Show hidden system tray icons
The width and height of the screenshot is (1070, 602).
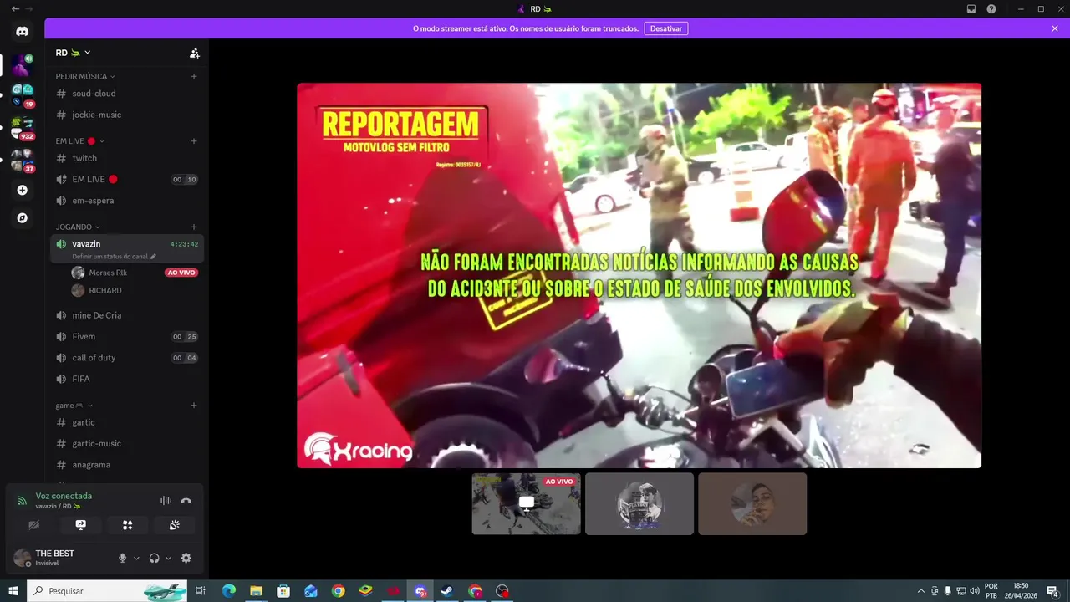click(x=921, y=591)
